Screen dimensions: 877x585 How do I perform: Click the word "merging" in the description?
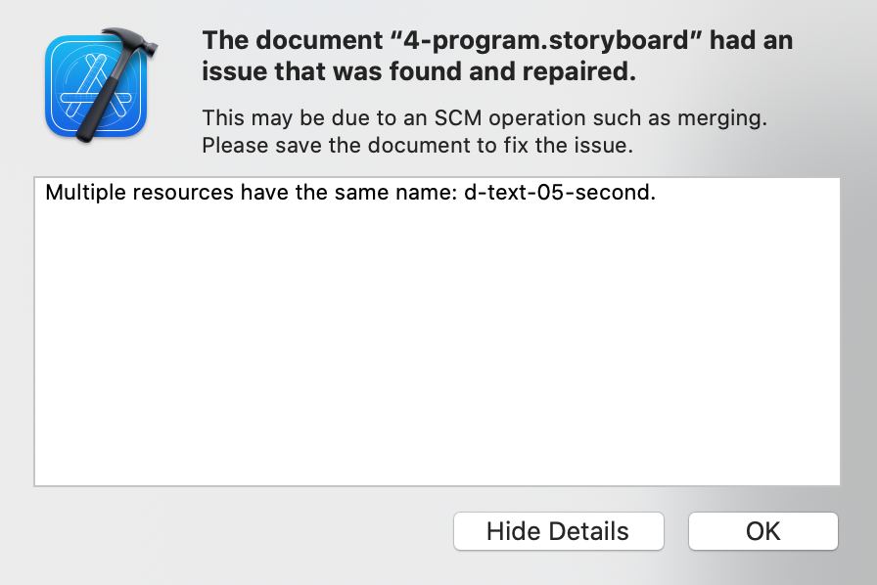point(719,118)
